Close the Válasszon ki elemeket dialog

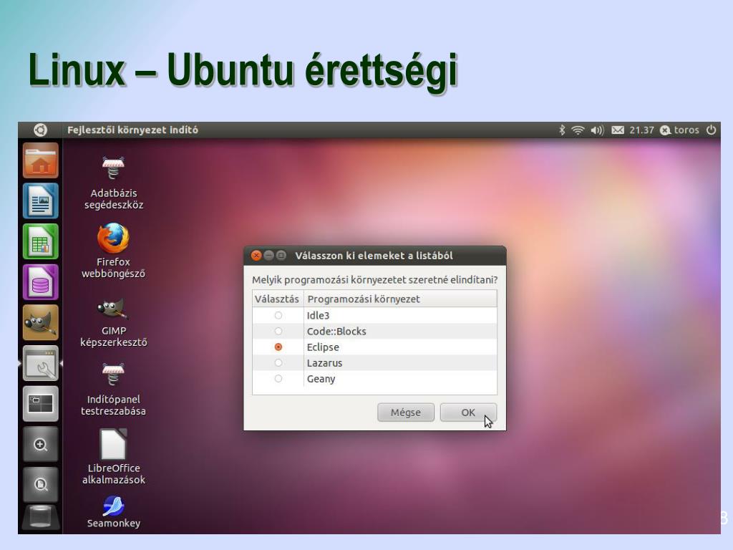point(256,256)
